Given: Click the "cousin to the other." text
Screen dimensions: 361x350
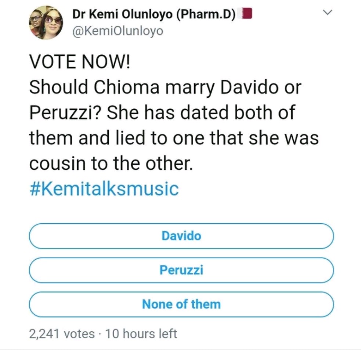Looking at the screenshot, I should (x=111, y=163).
